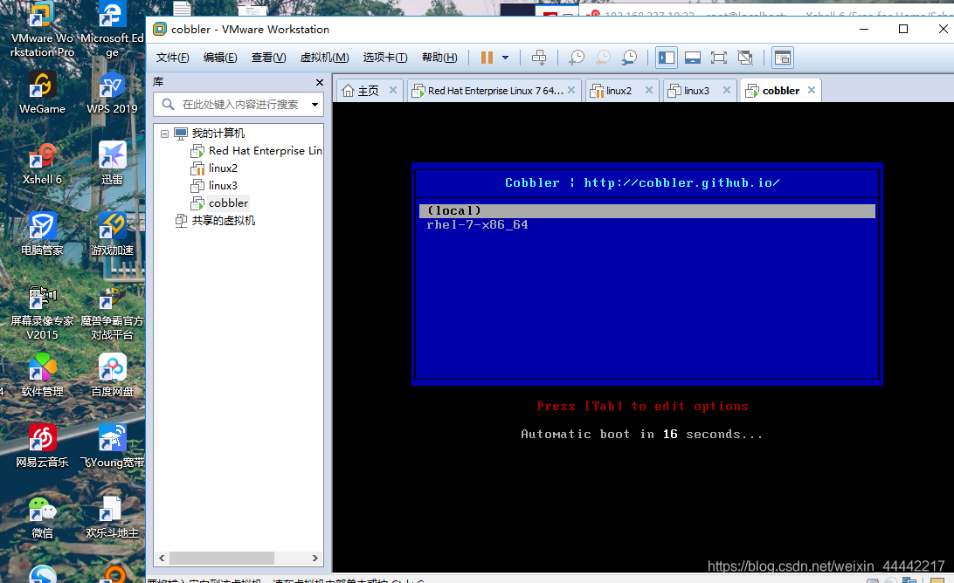This screenshot has height=583, width=954.
Task: Open the 选项卡(T) menu
Action: tap(384, 57)
